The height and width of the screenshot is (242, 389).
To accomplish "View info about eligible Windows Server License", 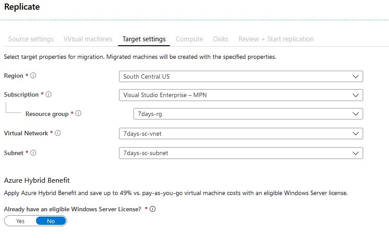I will pos(153,209).
